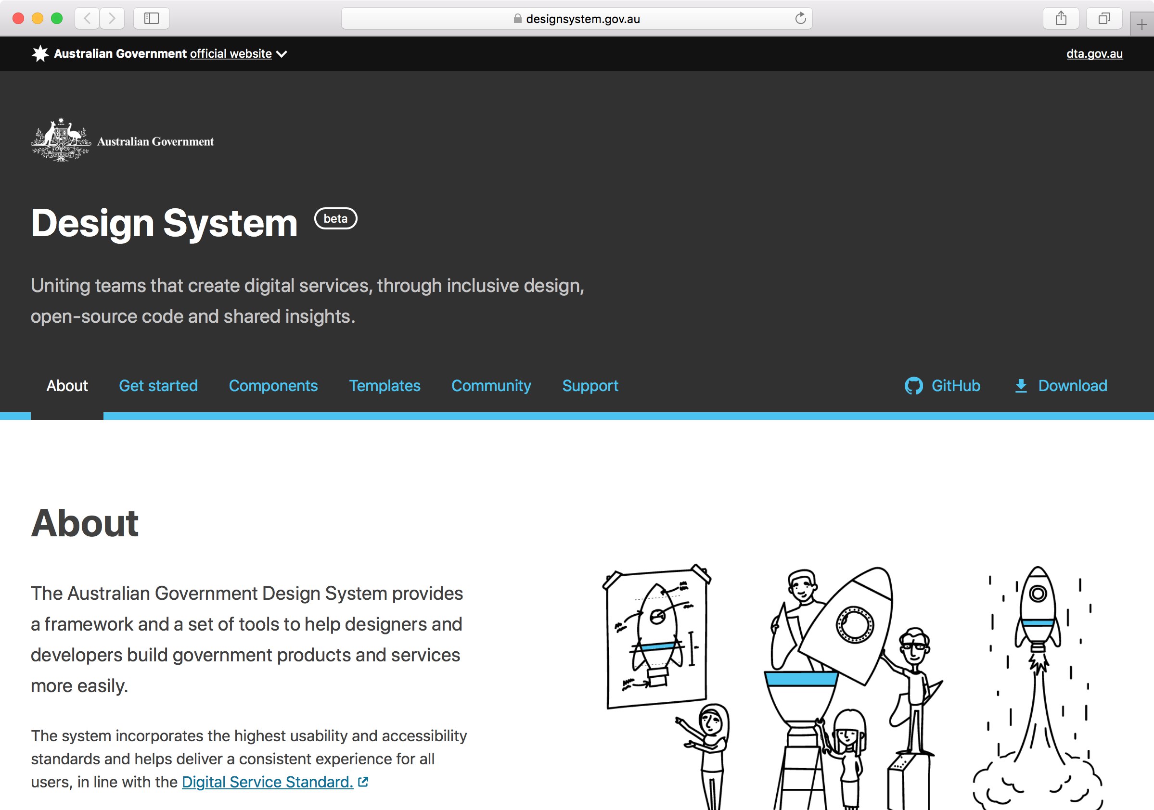Focus the designsystem.gov.au address bar
Image resolution: width=1154 pixels, height=810 pixels.
click(577, 19)
